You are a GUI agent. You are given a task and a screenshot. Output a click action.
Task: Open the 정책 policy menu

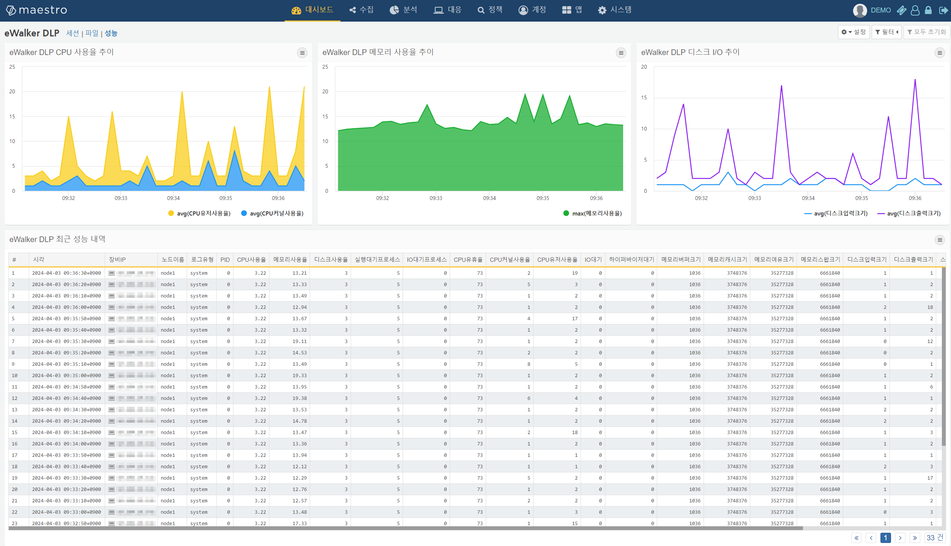490,10
